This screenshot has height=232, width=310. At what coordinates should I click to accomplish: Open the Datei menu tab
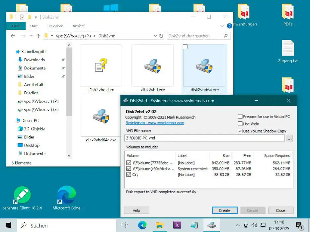click(16, 26)
